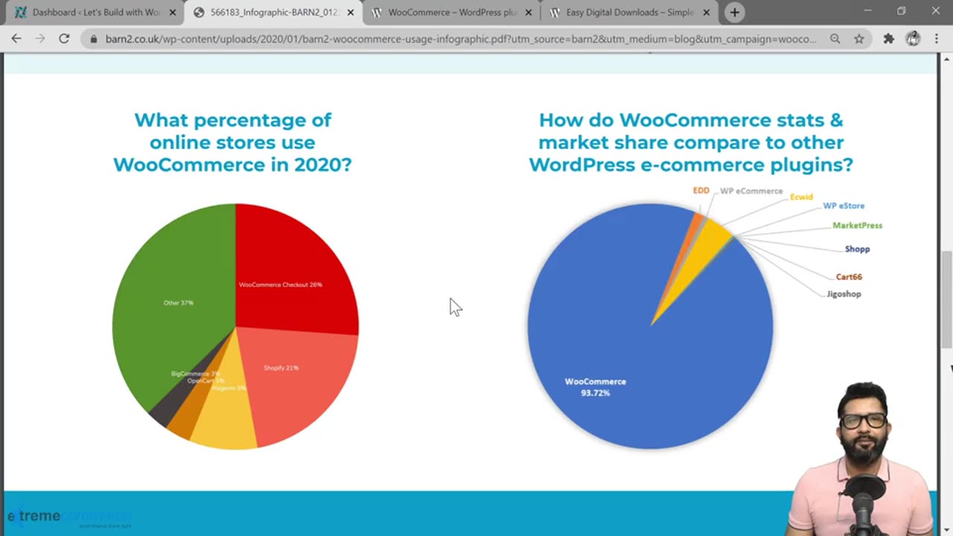Switch to the WooCommerce WordPress plugin tab
This screenshot has height=536, width=953.
tap(452, 13)
